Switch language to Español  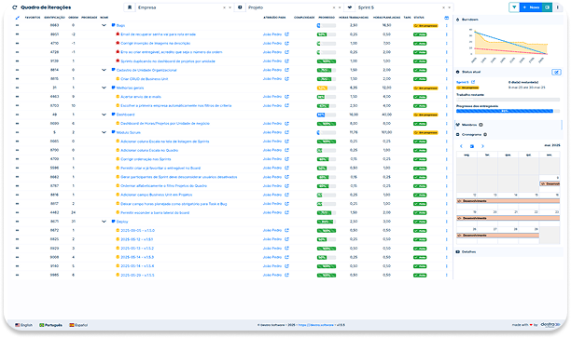[x=78, y=325]
